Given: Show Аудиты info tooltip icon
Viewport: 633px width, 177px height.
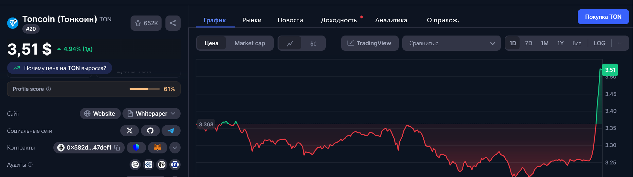Looking at the screenshot, I should click(x=30, y=164).
